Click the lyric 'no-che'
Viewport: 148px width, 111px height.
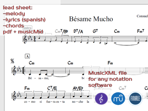pyautogui.click(x=78, y=102)
